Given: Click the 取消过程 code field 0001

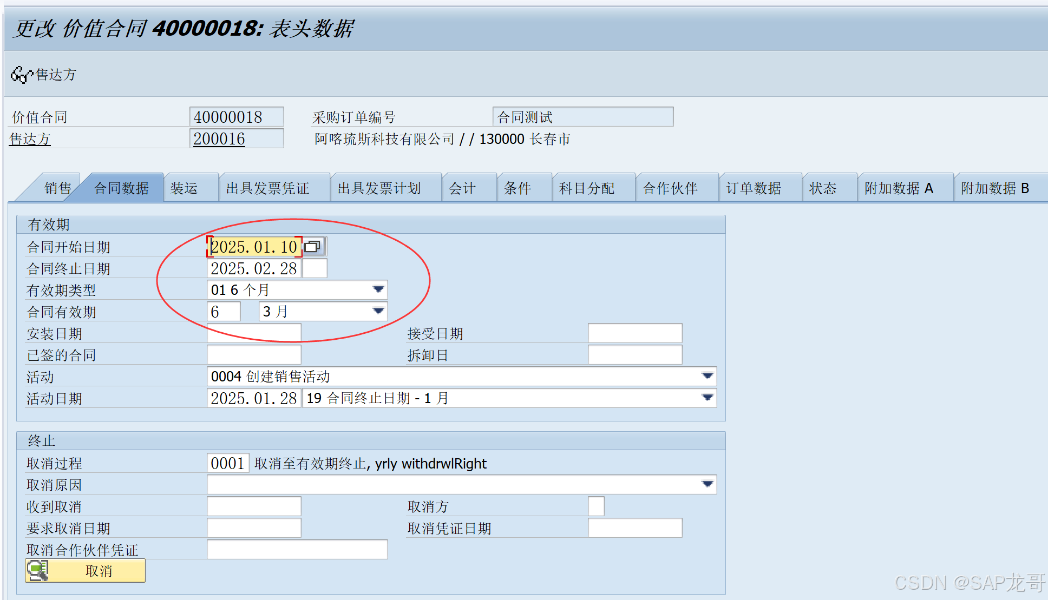Looking at the screenshot, I should click(x=227, y=463).
